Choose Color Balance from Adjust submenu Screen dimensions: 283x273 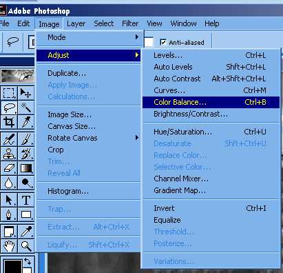(x=211, y=102)
